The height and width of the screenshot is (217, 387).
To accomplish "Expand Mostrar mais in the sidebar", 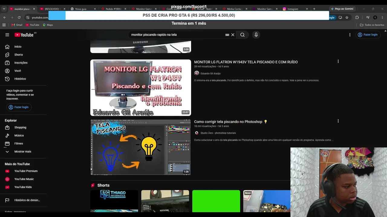I will [x=23, y=152].
